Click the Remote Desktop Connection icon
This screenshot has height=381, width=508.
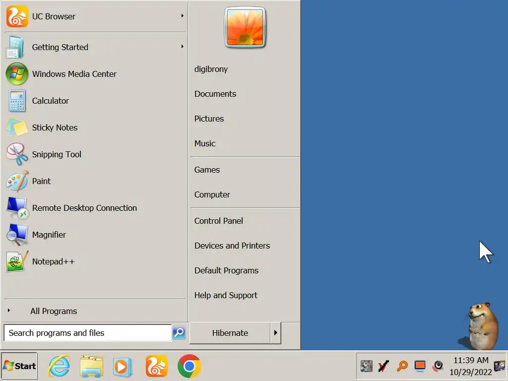[17, 208]
